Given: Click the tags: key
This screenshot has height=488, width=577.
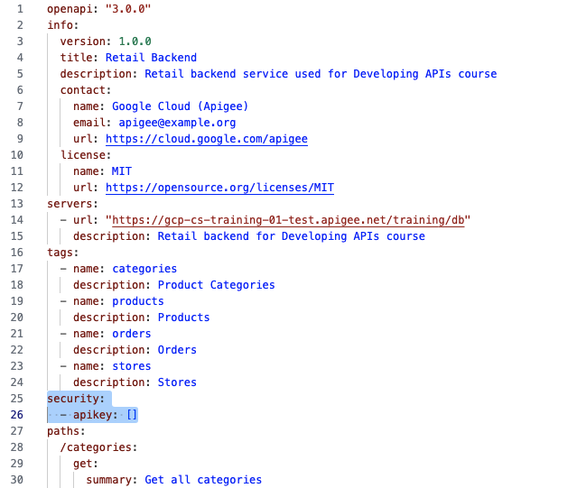Looking at the screenshot, I should [x=63, y=253].
